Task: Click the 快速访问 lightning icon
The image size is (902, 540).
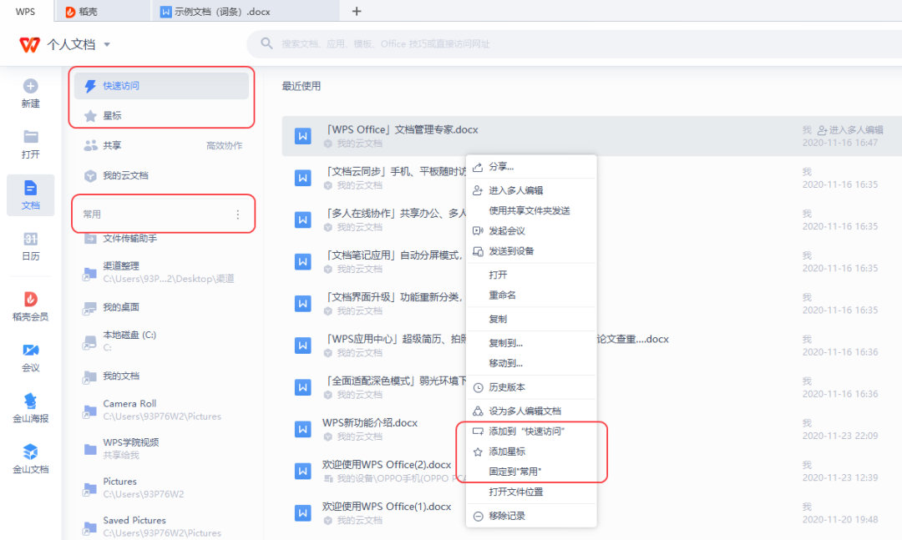Action: click(x=90, y=86)
